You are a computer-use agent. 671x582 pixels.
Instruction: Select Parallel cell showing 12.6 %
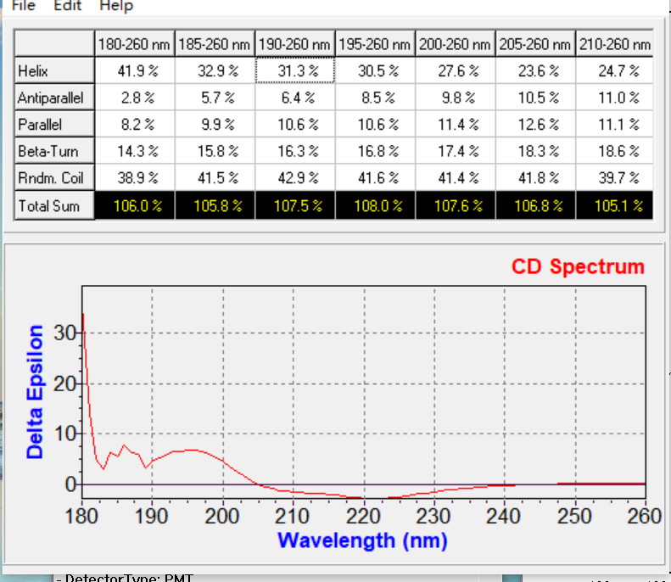click(x=535, y=124)
